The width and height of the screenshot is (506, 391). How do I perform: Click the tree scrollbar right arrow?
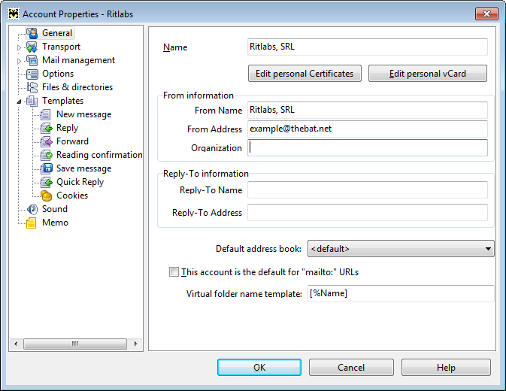(135, 344)
